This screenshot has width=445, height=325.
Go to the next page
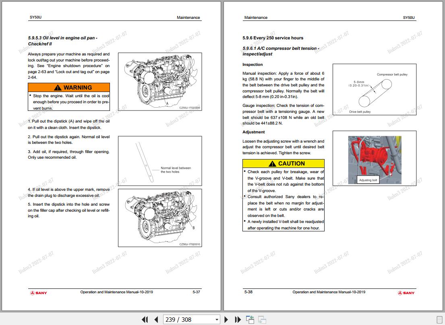(226, 320)
